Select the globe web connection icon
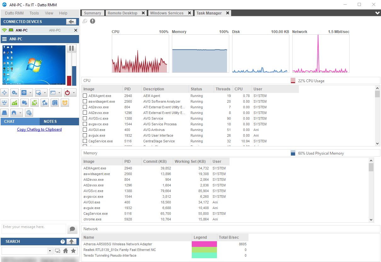The height and width of the screenshot is (262, 381). [x=29, y=112]
